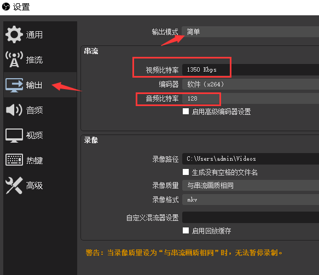Select the 视频 monitor icon
Image resolution: width=319 pixels, height=275 pixels.
click(14, 136)
